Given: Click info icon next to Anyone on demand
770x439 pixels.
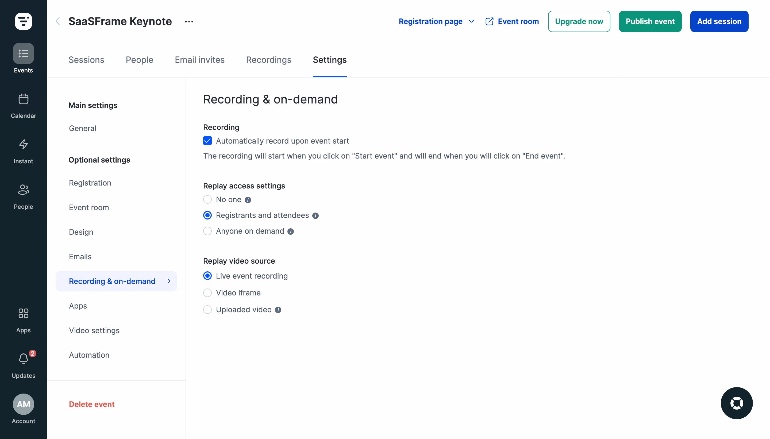Looking at the screenshot, I should (x=290, y=231).
